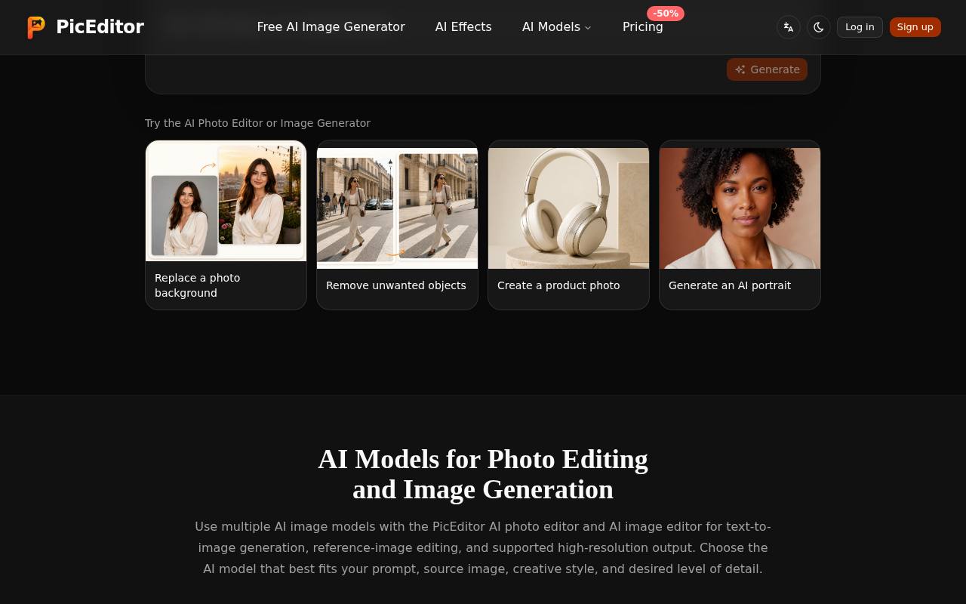Click the PicEditor brand name text
This screenshot has width=966, height=604.
point(100,27)
